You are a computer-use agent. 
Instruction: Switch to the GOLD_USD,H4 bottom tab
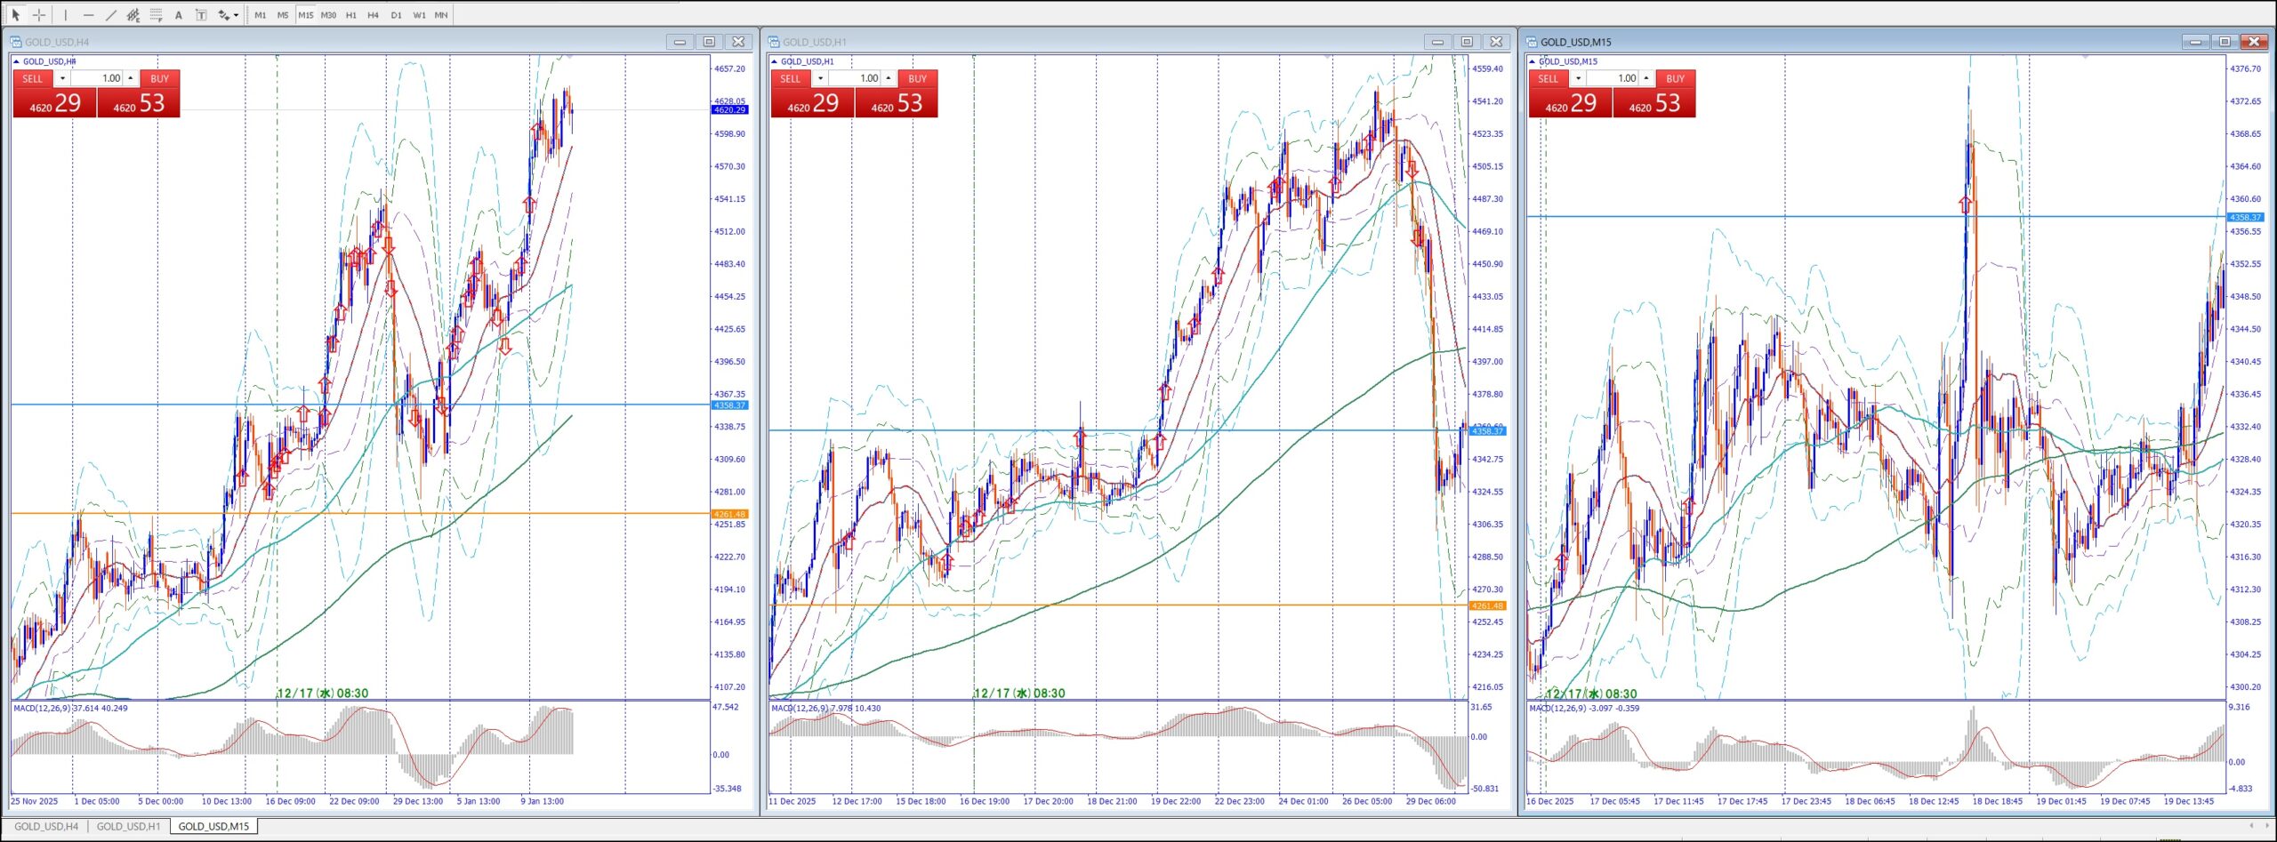click(x=46, y=827)
